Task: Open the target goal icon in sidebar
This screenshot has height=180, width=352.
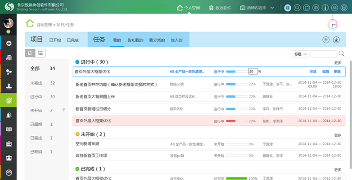Action: pos(9,100)
